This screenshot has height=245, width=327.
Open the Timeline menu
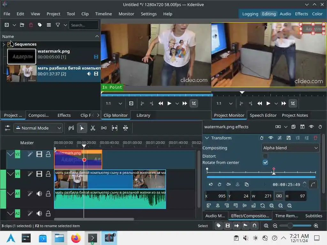[103, 14]
